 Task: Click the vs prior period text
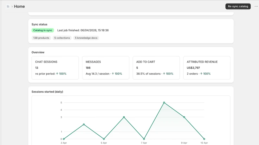coord(45,74)
